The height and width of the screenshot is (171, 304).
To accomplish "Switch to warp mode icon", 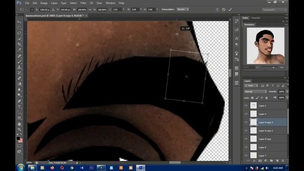I will [x=217, y=9].
